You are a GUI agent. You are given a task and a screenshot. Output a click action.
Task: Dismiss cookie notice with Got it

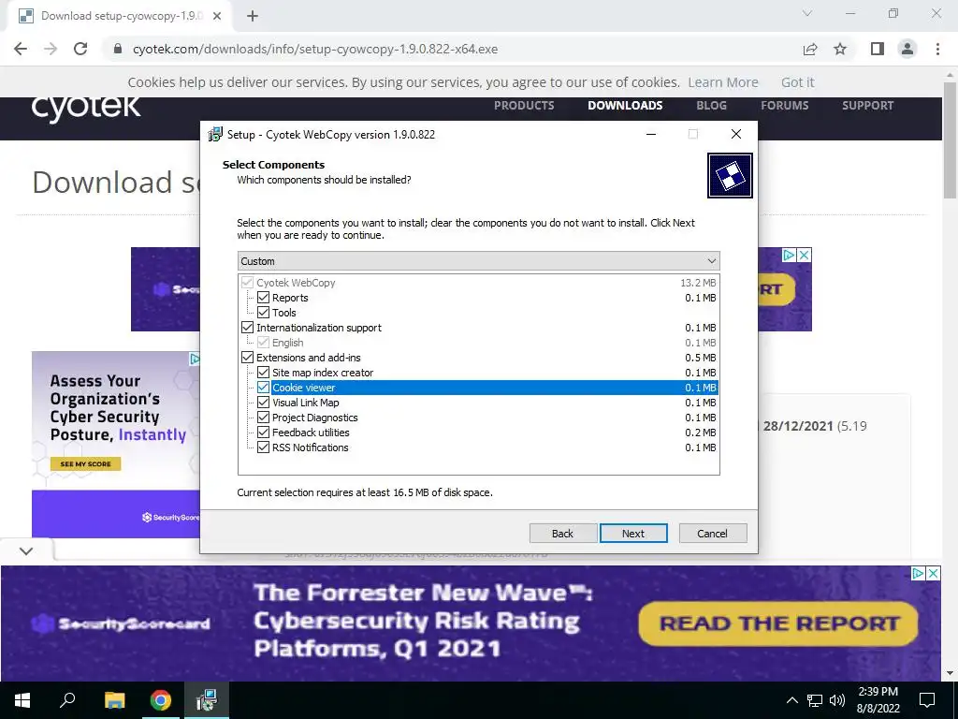(797, 82)
